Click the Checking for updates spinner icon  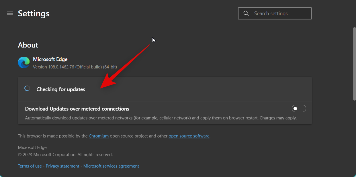pyautogui.click(x=27, y=88)
